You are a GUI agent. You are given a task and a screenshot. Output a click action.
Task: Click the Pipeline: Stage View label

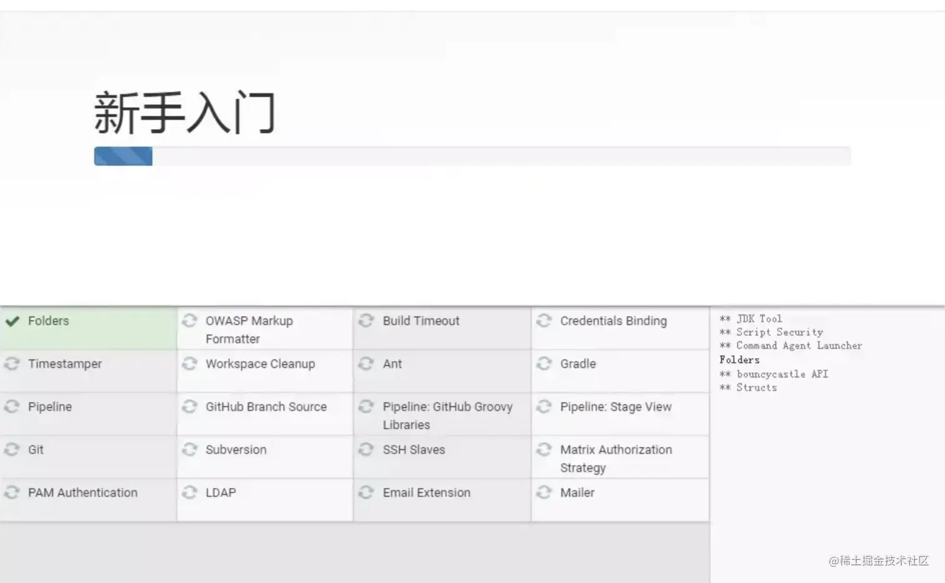[616, 407]
